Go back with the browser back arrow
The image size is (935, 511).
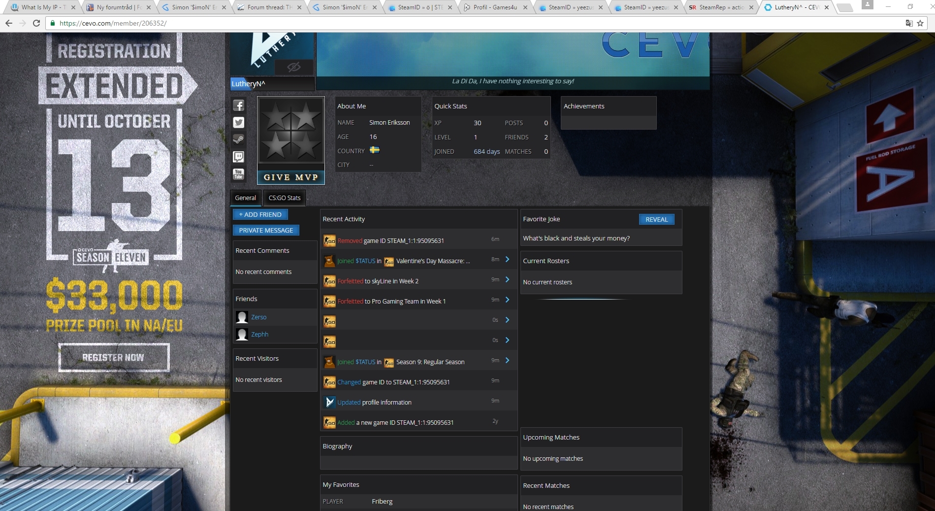8,23
